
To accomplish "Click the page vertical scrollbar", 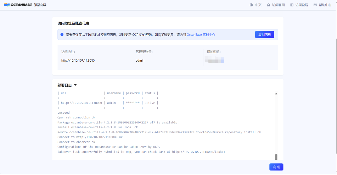I will (x=336, y=96).
